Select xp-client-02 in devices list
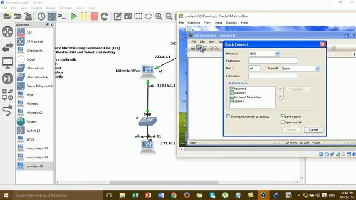The image size is (356, 200). 34,166
